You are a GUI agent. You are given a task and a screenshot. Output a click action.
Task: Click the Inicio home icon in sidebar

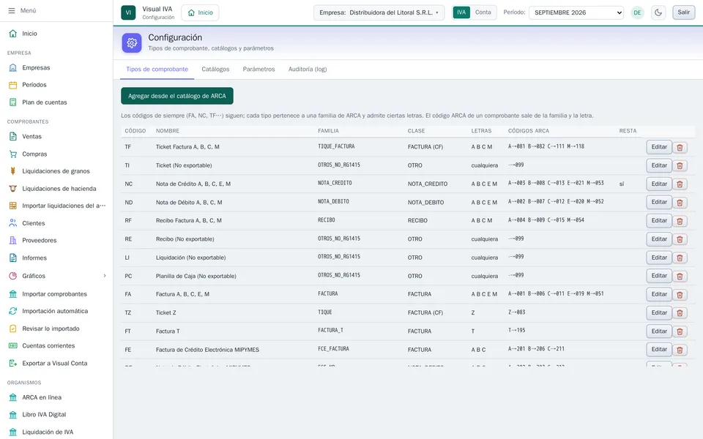13,34
